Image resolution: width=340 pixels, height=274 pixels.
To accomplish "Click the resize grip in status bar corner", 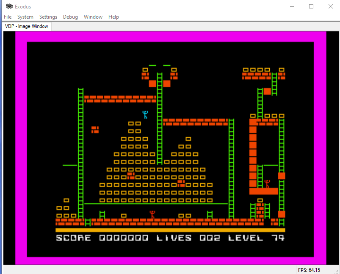I will click(x=337, y=271).
